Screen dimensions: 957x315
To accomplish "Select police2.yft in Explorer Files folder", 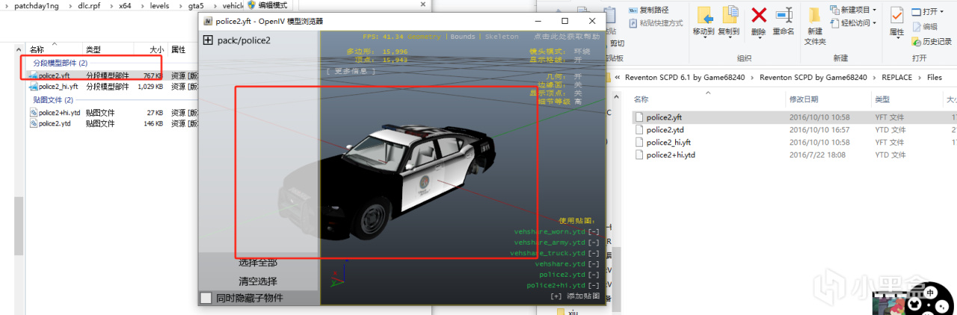I will click(x=664, y=117).
